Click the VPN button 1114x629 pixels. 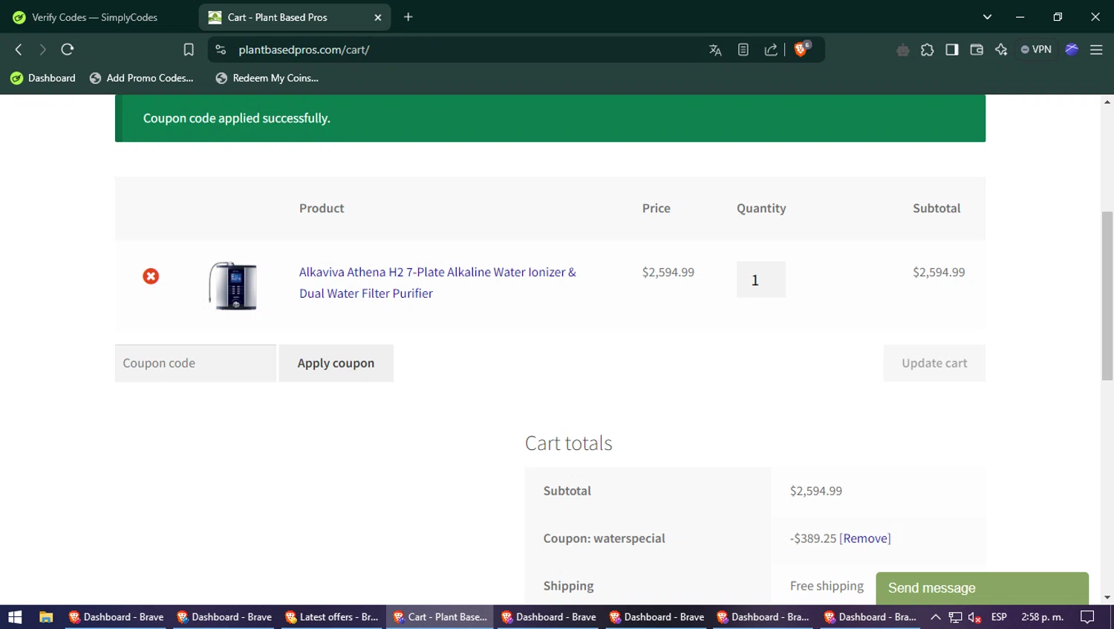tap(1037, 50)
